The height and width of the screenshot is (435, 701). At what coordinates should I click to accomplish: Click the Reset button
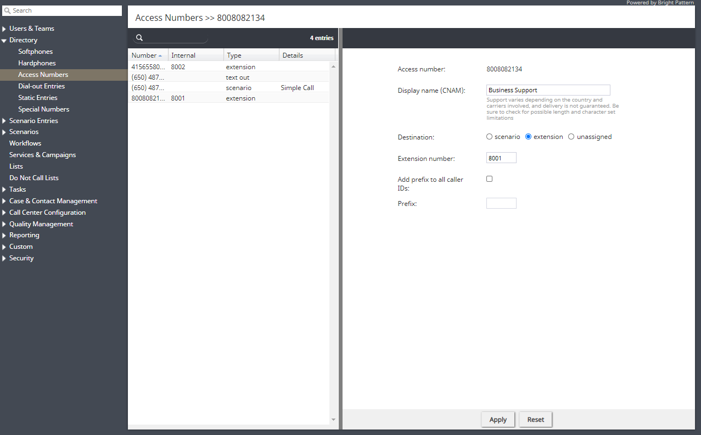(536, 420)
